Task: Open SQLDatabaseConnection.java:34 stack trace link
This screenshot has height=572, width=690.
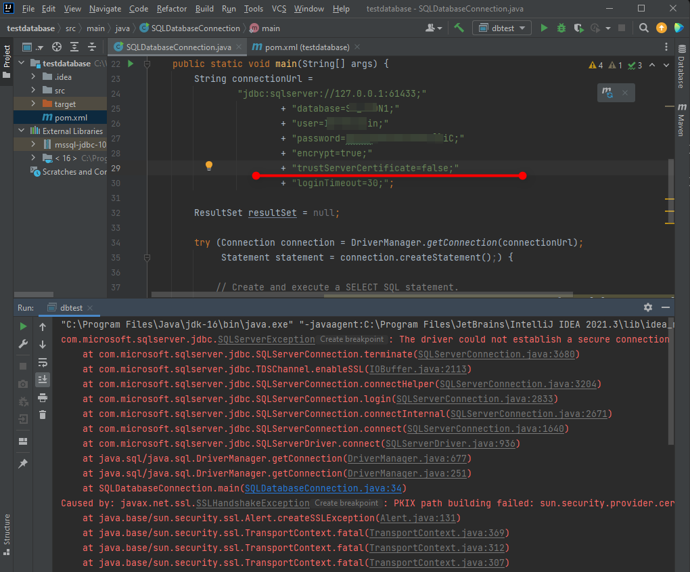Action: tap(323, 488)
